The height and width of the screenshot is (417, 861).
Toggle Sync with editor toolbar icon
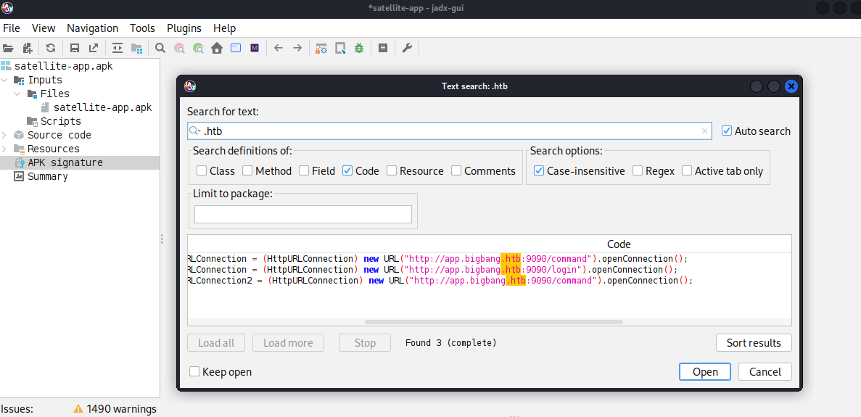[118, 49]
